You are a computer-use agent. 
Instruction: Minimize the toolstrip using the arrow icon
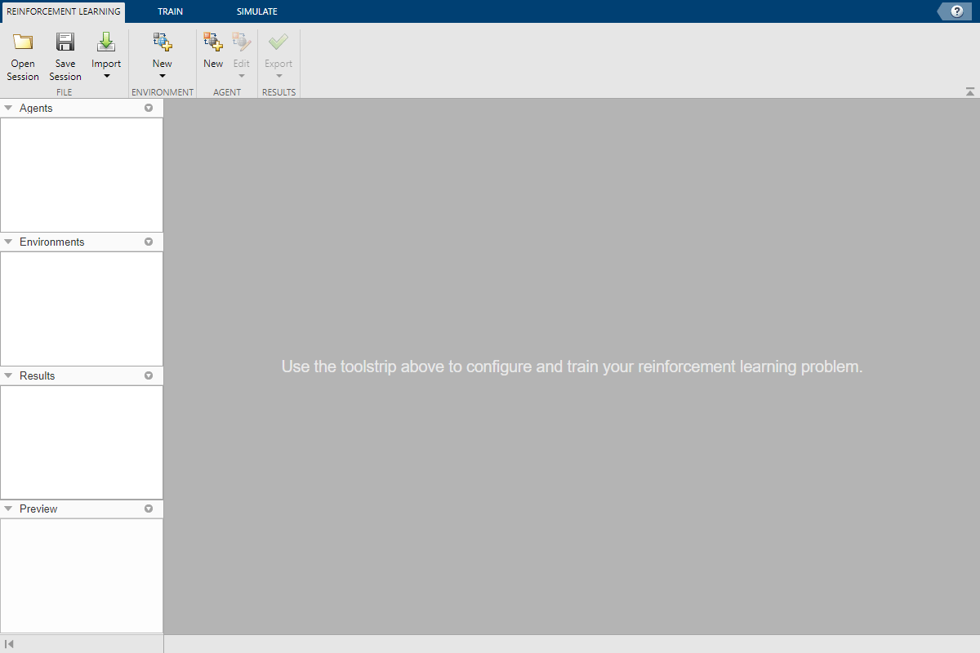point(969,91)
